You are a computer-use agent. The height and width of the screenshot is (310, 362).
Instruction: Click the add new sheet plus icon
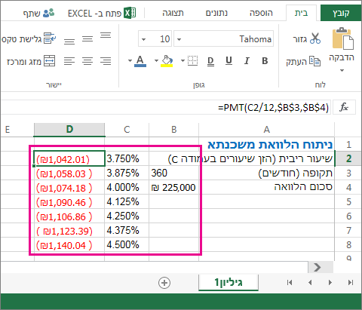click(x=164, y=283)
